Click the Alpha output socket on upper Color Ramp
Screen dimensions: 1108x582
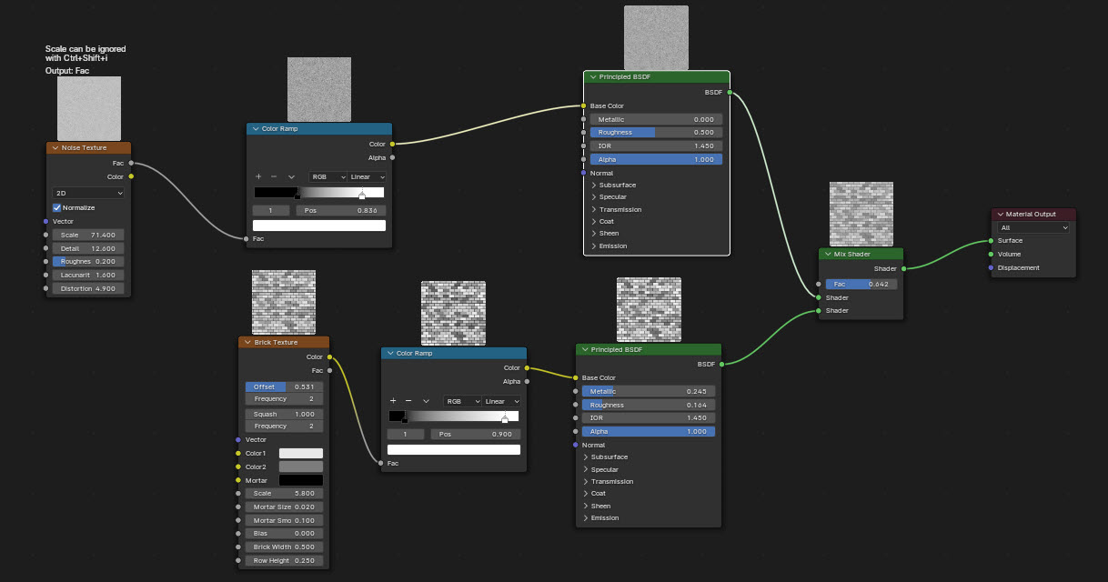pyautogui.click(x=392, y=157)
